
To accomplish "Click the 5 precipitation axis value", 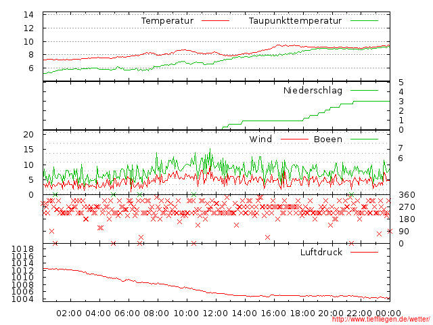I will (401, 83).
